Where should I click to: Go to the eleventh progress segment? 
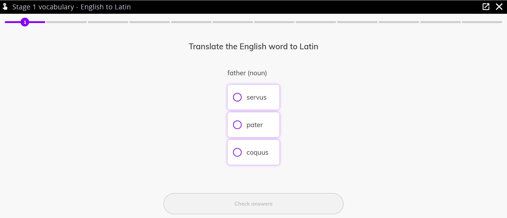click(441, 22)
